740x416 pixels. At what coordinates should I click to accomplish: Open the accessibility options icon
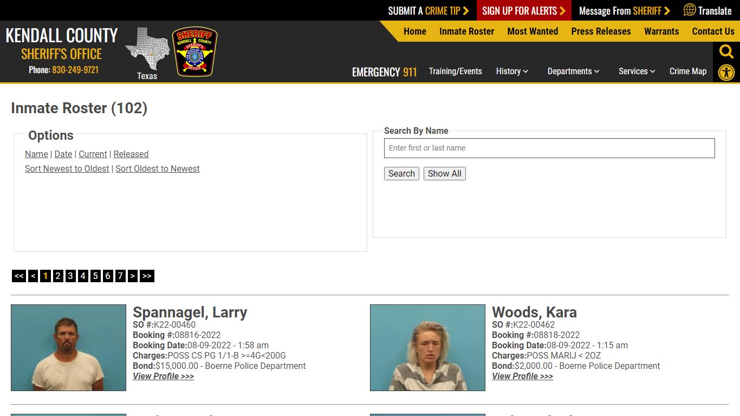point(726,73)
